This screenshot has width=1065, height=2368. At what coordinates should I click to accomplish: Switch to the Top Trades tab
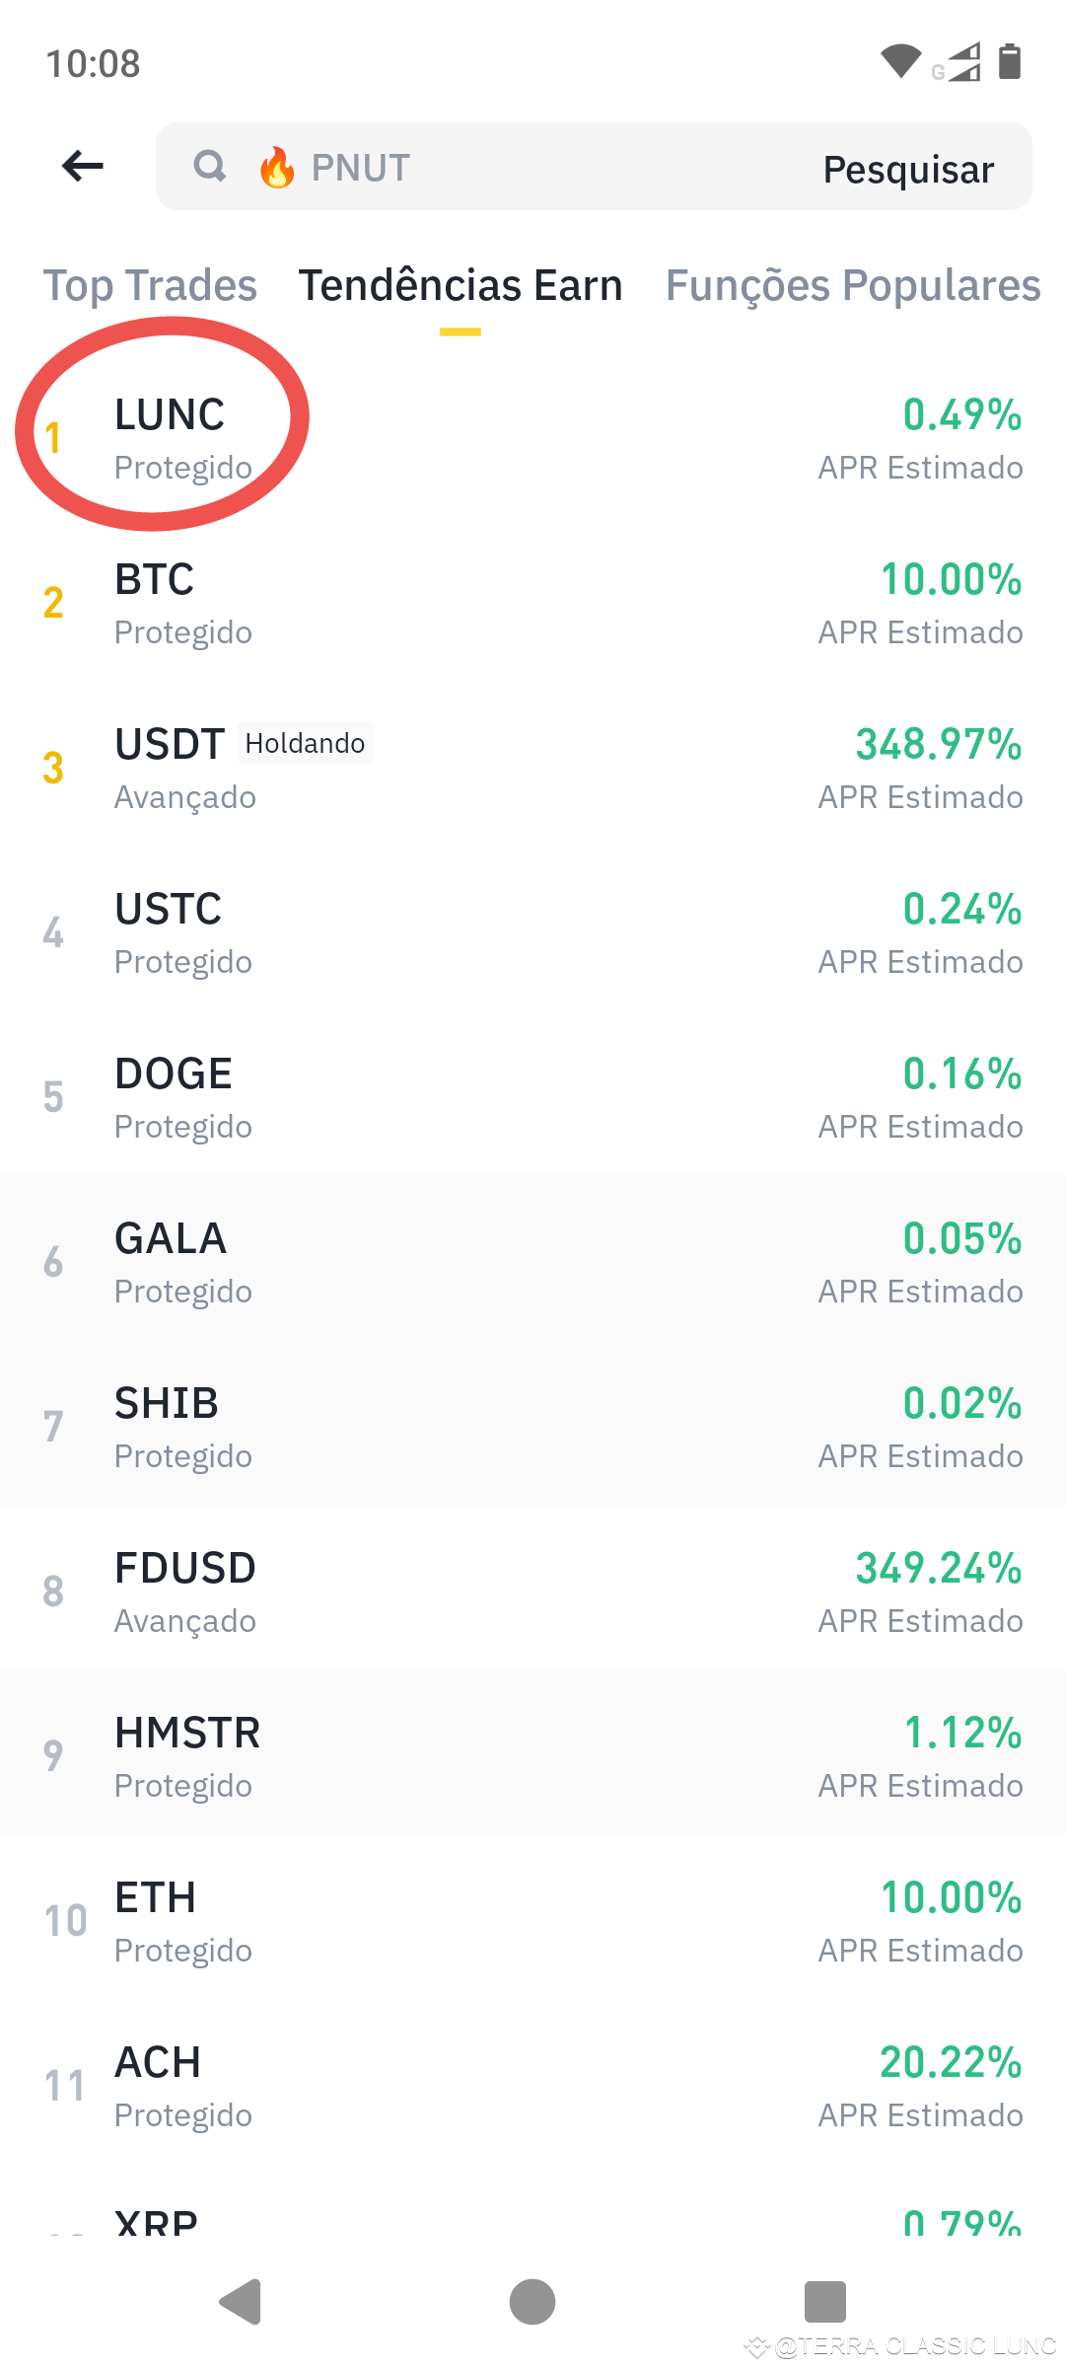click(x=150, y=286)
